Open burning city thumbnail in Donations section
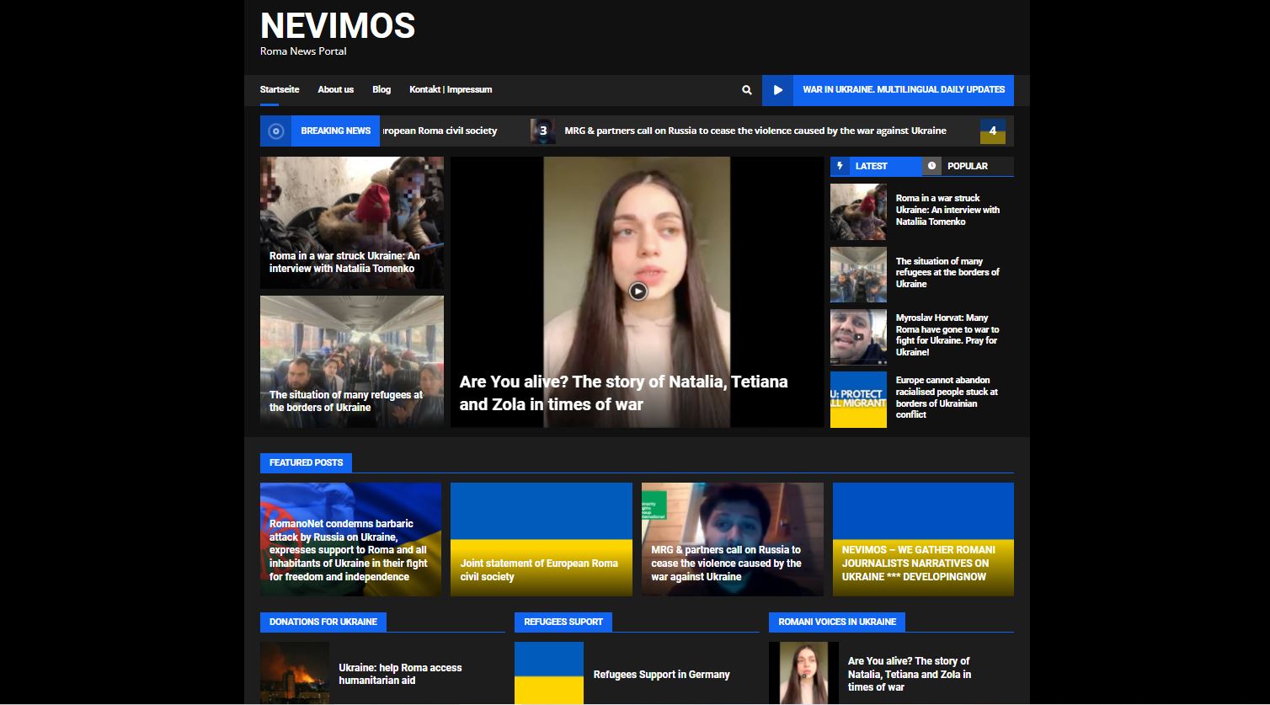1270x705 pixels. (x=295, y=673)
